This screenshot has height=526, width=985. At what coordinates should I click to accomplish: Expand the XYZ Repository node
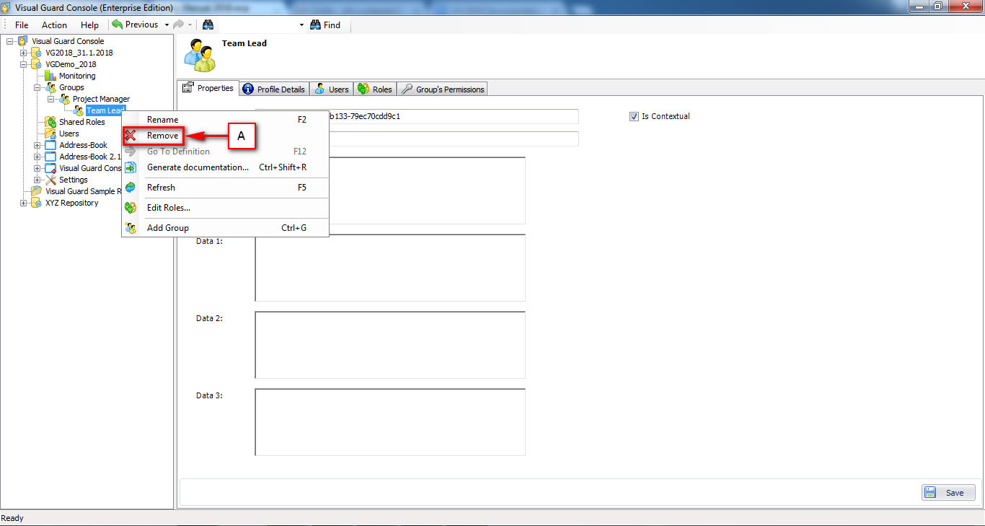(x=22, y=203)
